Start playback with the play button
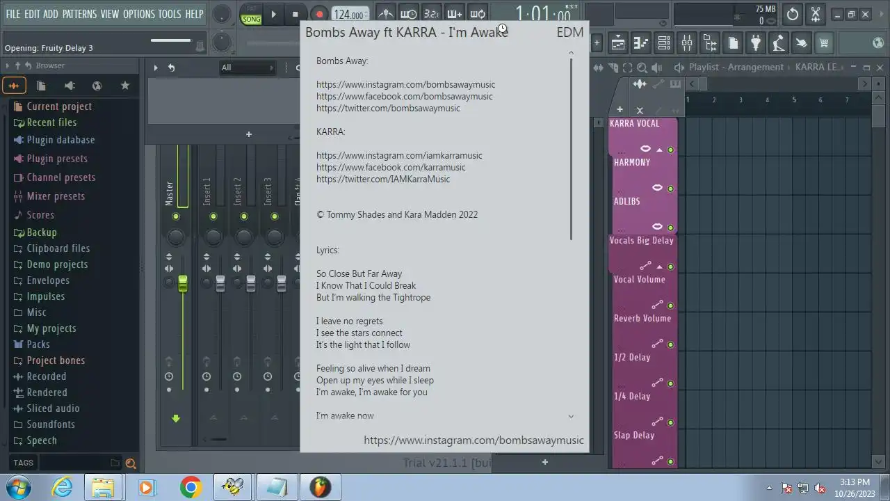The height and width of the screenshot is (501, 890). (x=273, y=14)
